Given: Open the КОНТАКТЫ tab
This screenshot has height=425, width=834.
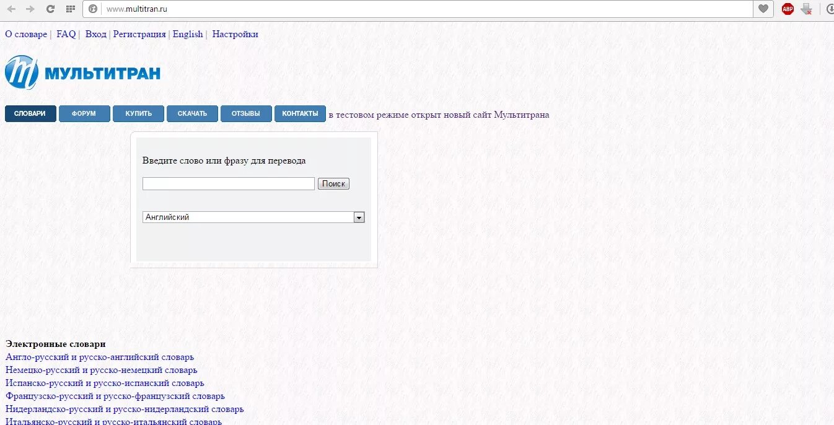Looking at the screenshot, I should click(300, 114).
